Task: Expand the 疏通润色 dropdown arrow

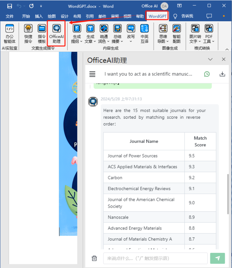Action: [x=108, y=42]
